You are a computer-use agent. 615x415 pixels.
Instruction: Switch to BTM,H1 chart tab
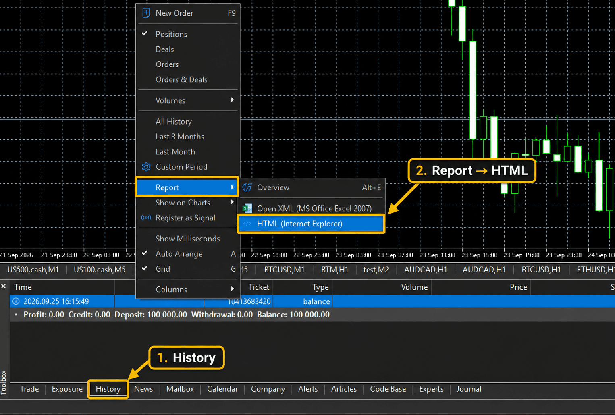335,270
